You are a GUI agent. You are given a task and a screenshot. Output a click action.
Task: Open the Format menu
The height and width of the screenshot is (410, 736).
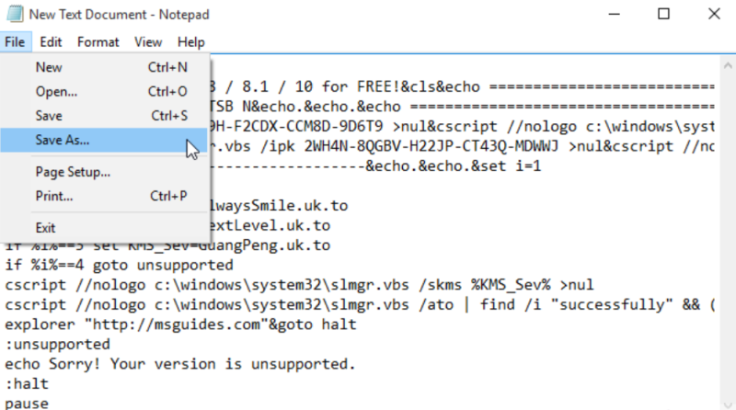(98, 42)
